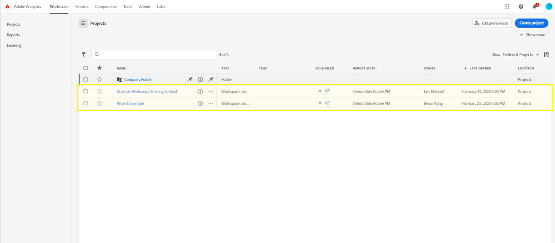This screenshot has height=243, width=555.
Task: Expand the Show more section
Action: 532,35
